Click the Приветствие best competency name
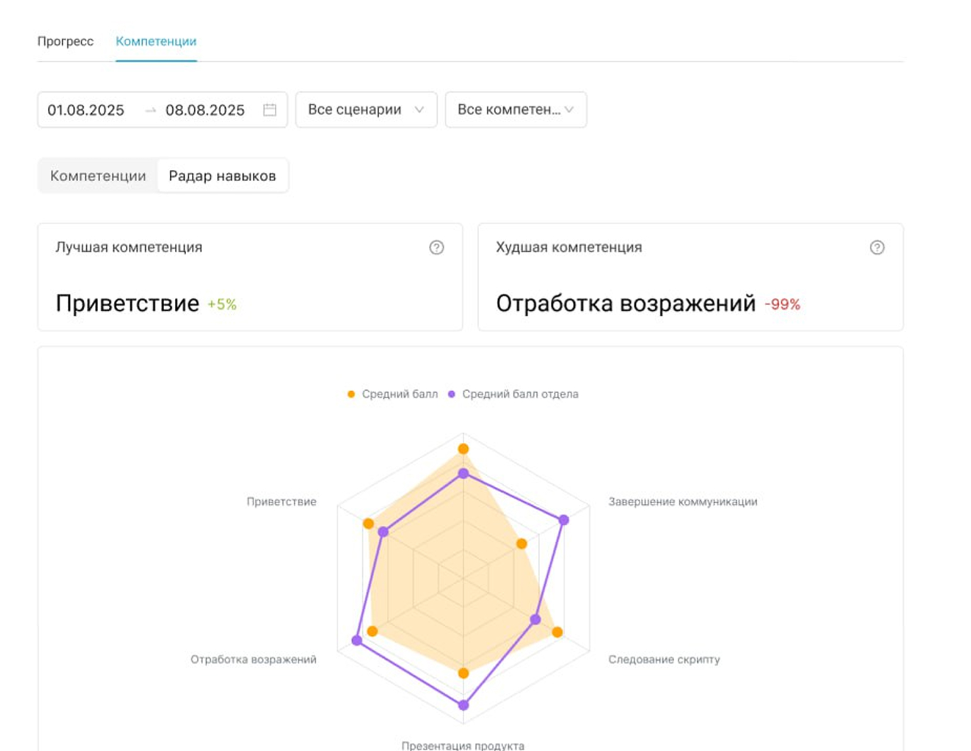Viewport: 971px width, 751px height. click(128, 304)
